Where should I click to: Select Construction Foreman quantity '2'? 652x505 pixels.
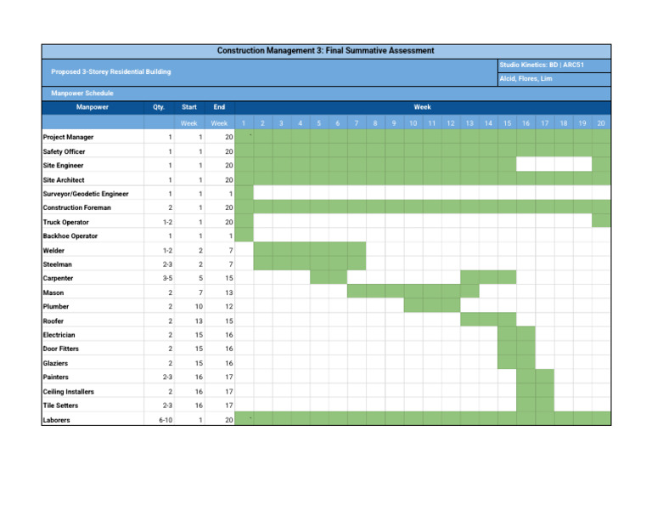coord(170,207)
